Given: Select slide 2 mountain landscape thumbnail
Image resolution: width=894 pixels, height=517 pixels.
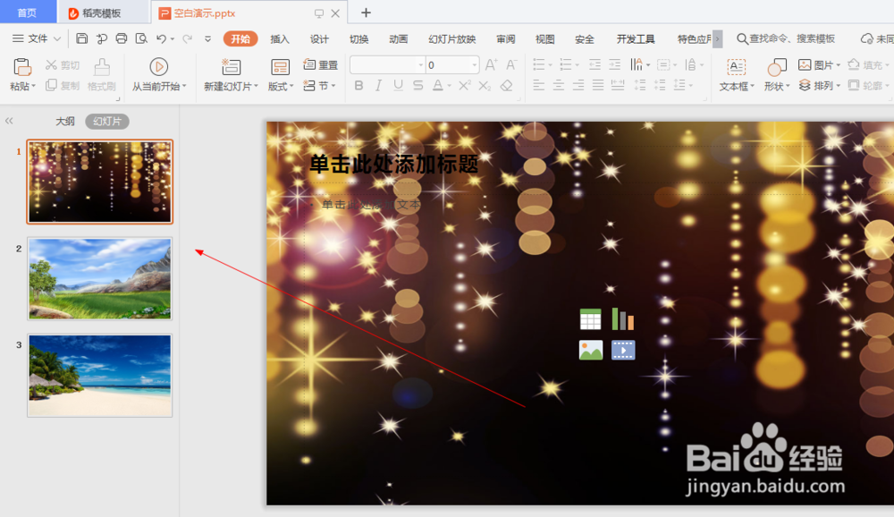Looking at the screenshot, I should point(100,278).
